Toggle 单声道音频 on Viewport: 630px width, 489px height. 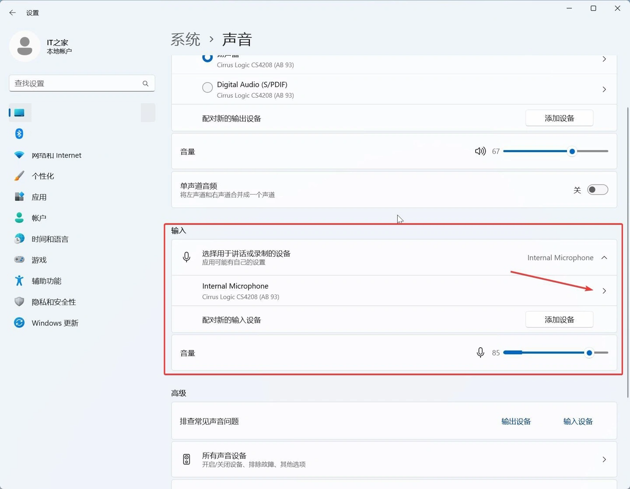598,189
